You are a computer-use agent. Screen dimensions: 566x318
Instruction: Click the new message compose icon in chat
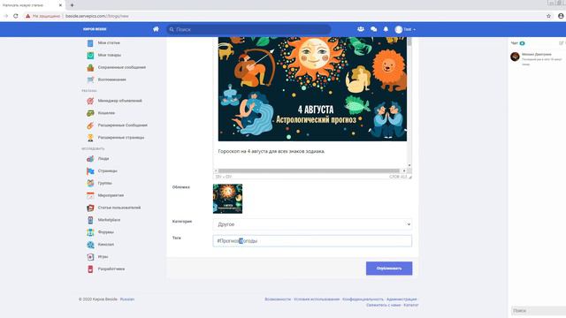tap(562, 43)
